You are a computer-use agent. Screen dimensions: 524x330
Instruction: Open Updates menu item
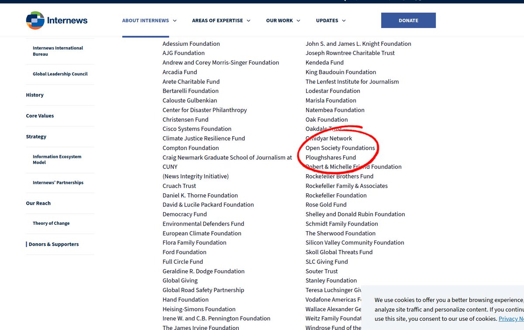[x=327, y=21]
